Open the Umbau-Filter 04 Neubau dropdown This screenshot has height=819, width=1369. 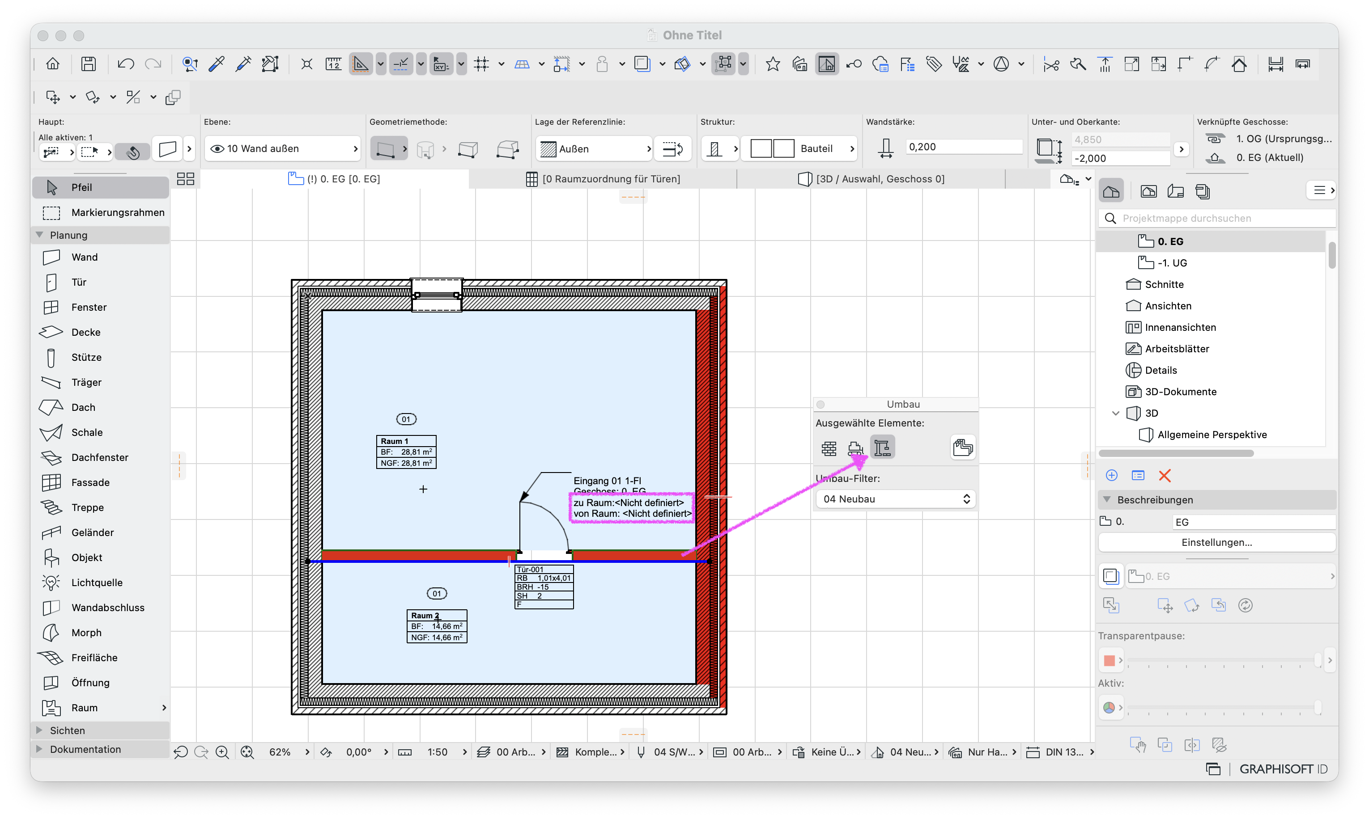895,499
